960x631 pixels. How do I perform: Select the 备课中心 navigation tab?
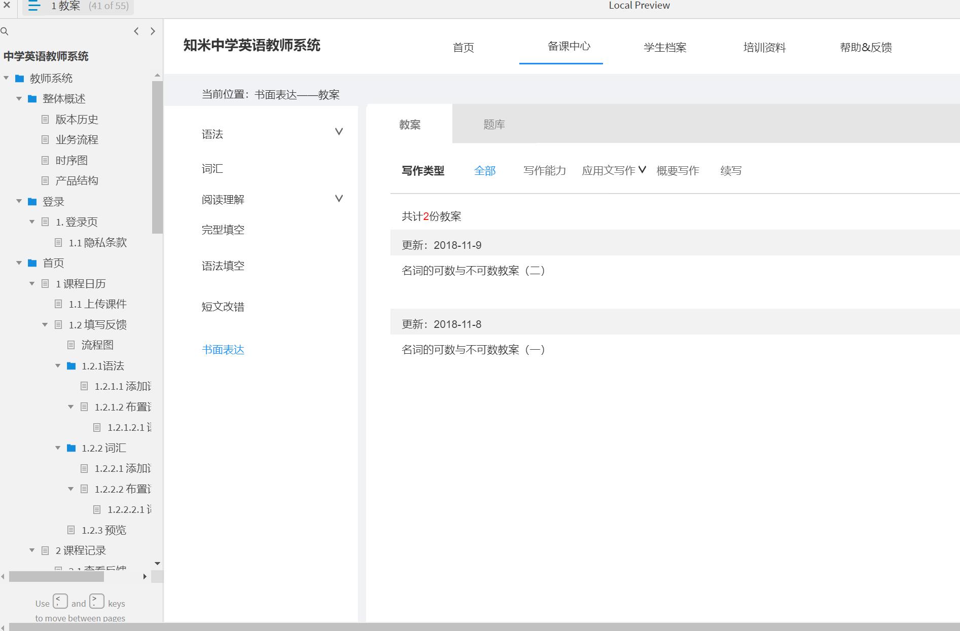pyautogui.click(x=569, y=46)
